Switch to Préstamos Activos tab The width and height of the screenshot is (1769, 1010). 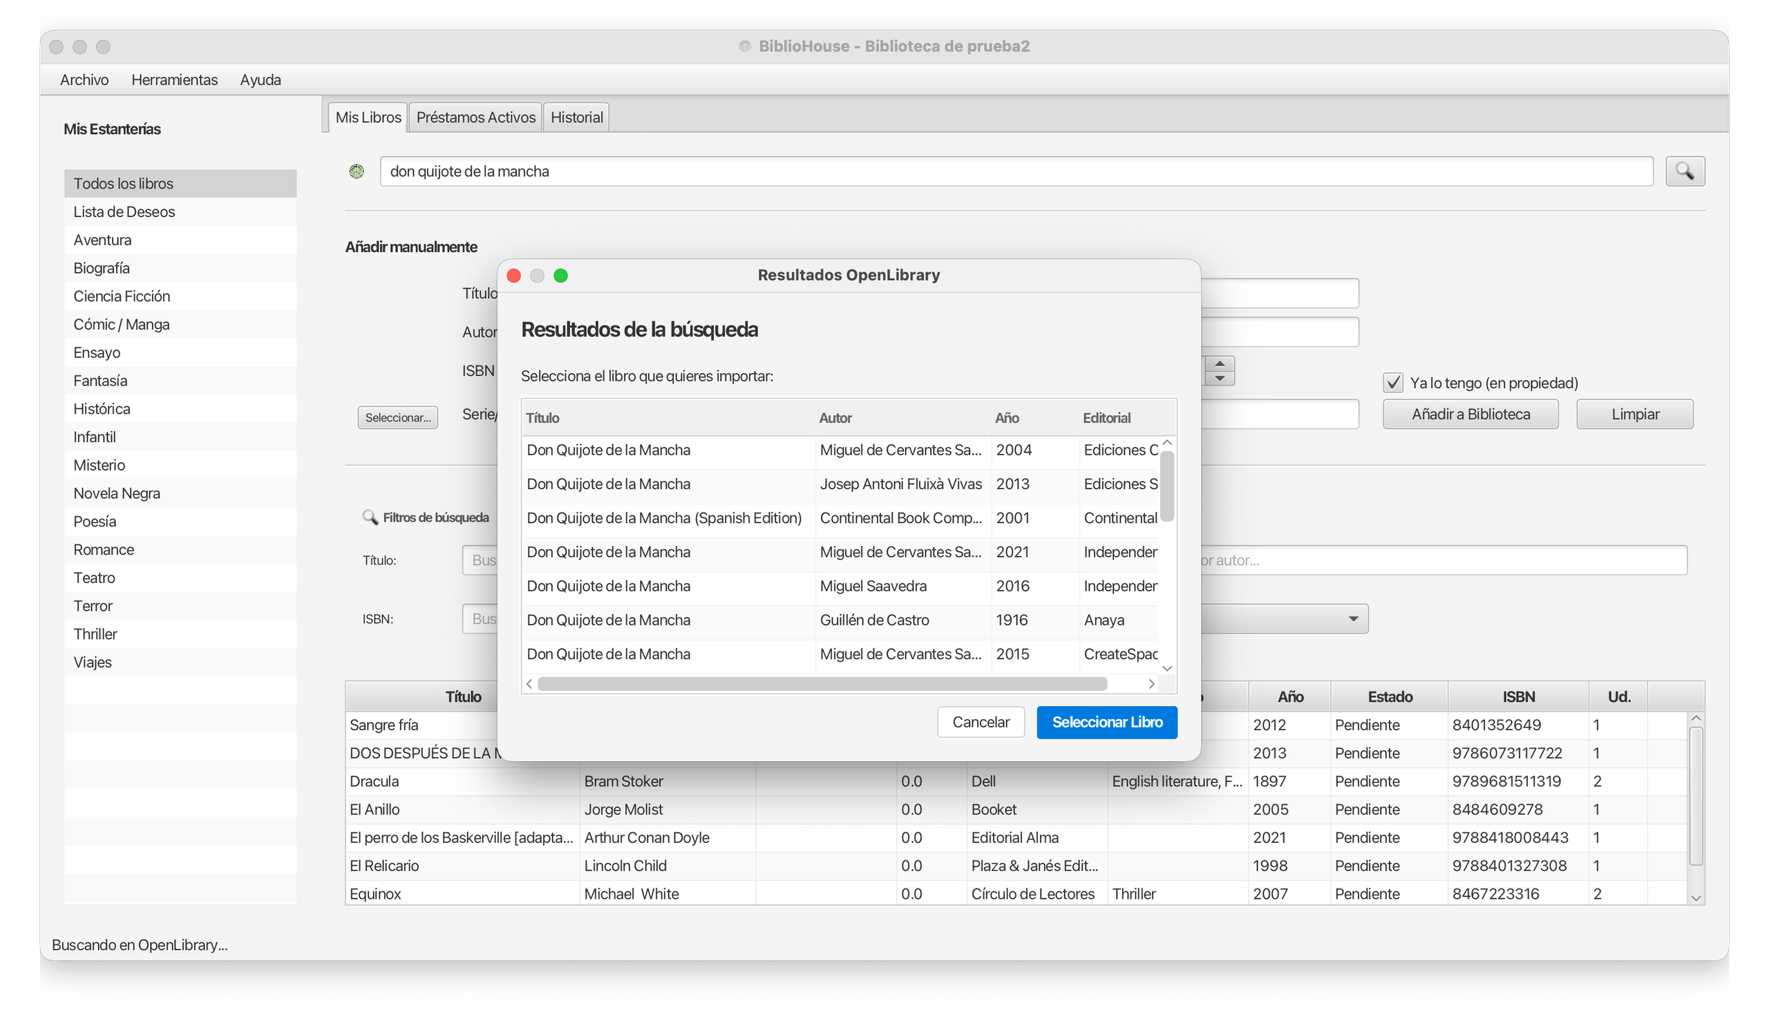click(x=475, y=117)
